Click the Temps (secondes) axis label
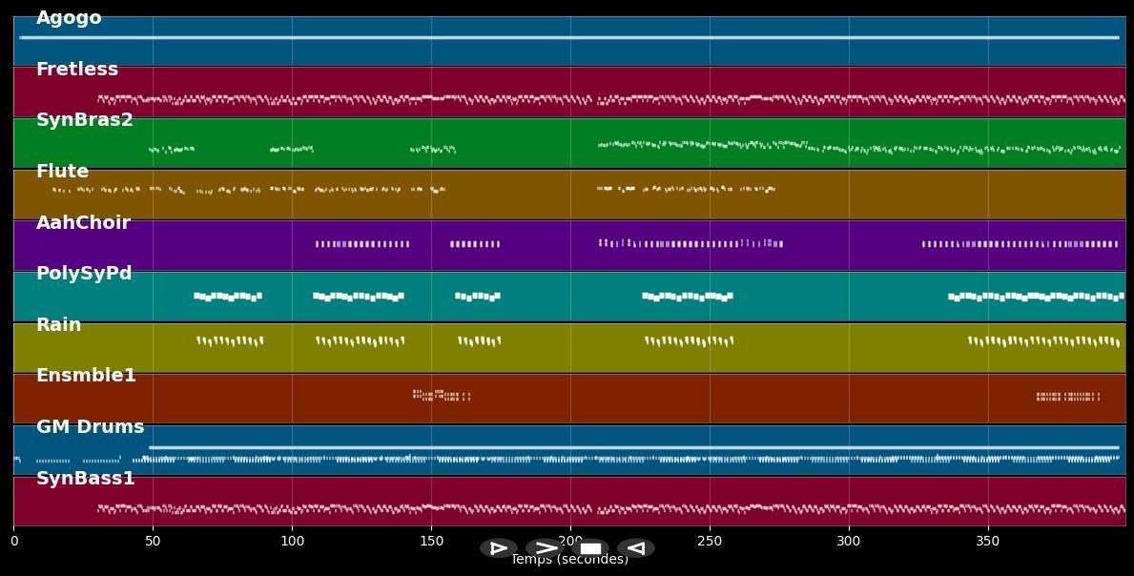The image size is (1134, 576). point(569,560)
